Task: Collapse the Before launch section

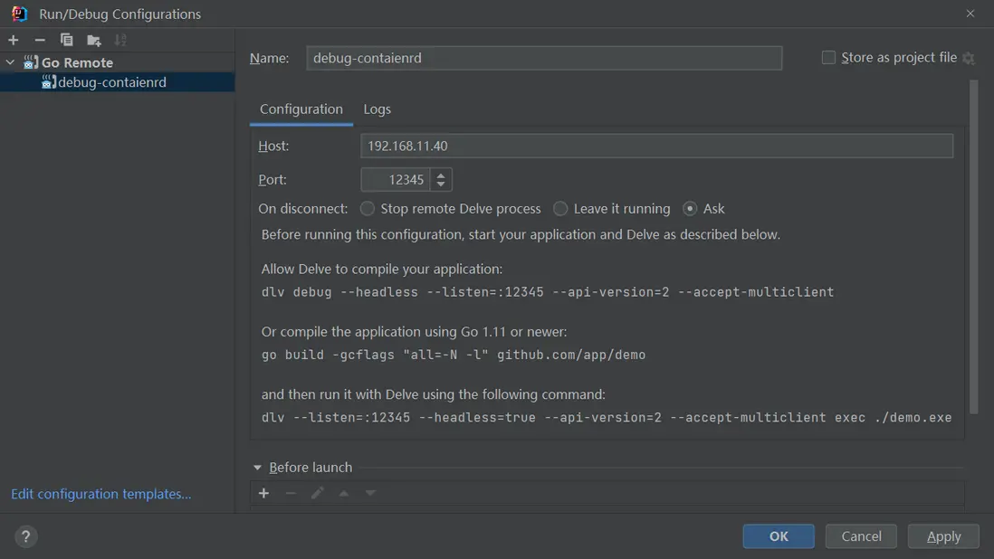Action: pos(257,468)
